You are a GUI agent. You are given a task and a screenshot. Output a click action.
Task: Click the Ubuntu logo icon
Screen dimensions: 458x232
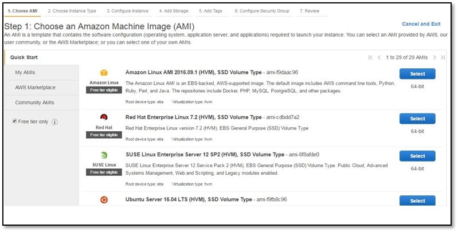(x=104, y=200)
